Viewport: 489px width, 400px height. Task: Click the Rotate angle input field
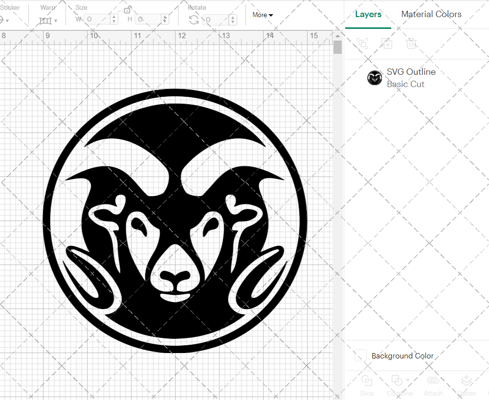tap(216, 20)
